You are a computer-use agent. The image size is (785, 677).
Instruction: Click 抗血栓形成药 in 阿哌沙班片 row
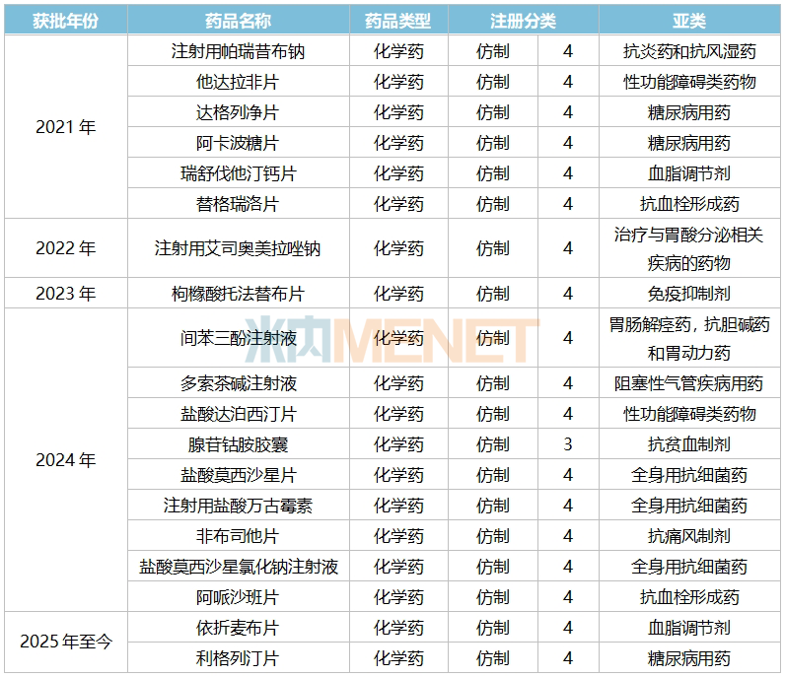coord(689,597)
